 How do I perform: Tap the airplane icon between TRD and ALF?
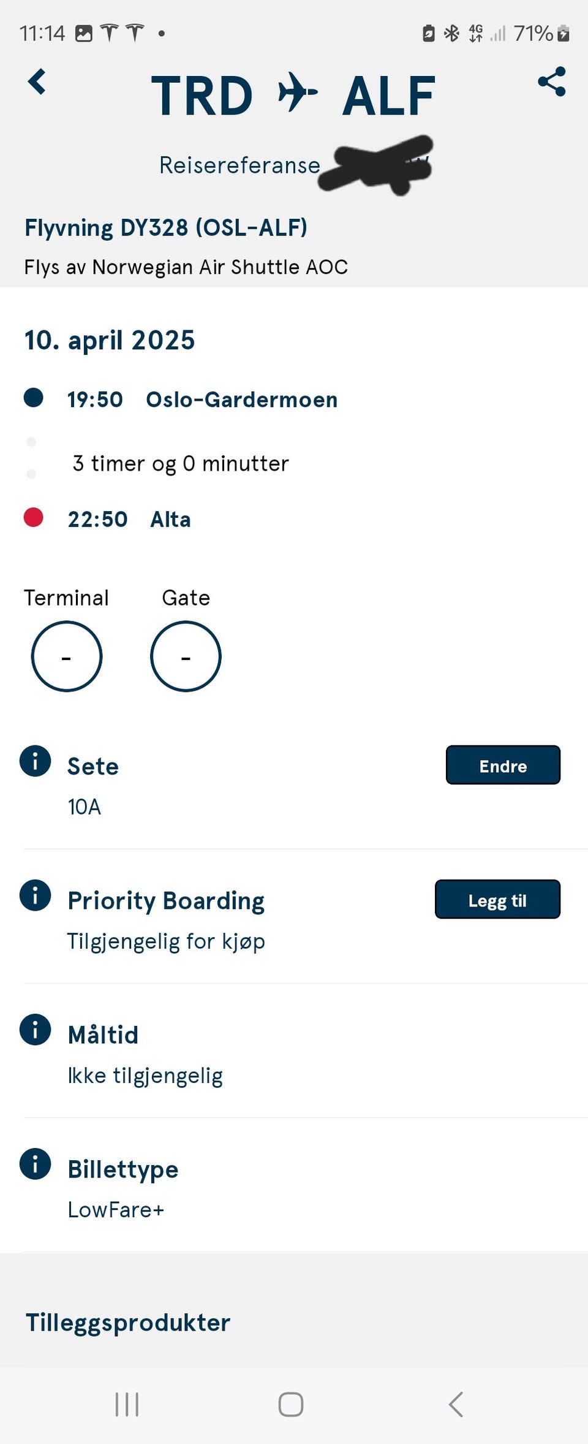(x=298, y=93)
